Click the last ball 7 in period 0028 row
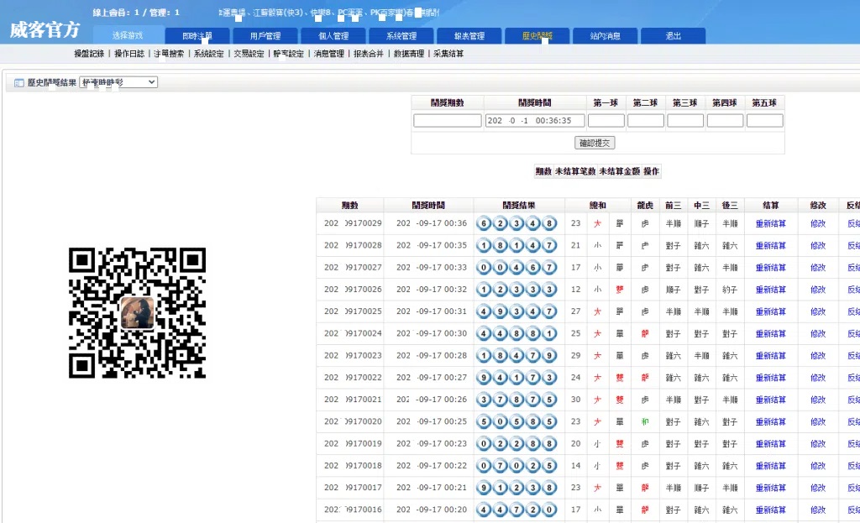Screen dimensions: 860x523 point(549,246)
